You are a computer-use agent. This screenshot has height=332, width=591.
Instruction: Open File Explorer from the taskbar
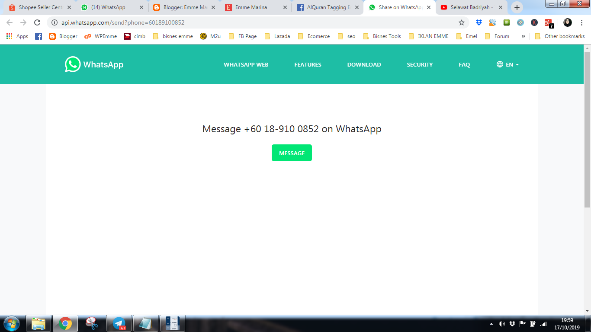click(39, 323)
